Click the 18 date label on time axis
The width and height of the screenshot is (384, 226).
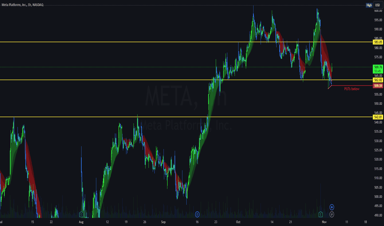coord(365,222)
